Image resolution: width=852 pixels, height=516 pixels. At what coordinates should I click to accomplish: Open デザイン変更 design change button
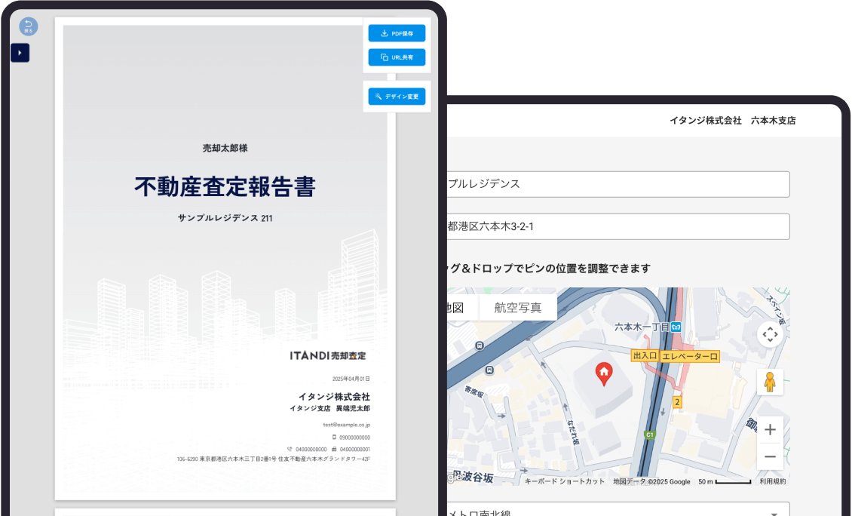click(397, 97)
